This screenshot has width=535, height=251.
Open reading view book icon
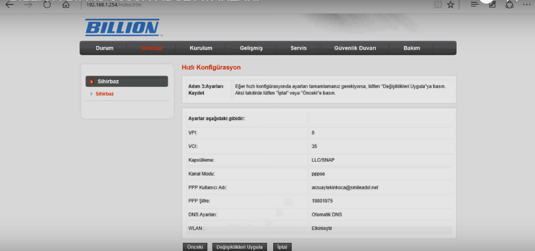[x=437, y=5]
